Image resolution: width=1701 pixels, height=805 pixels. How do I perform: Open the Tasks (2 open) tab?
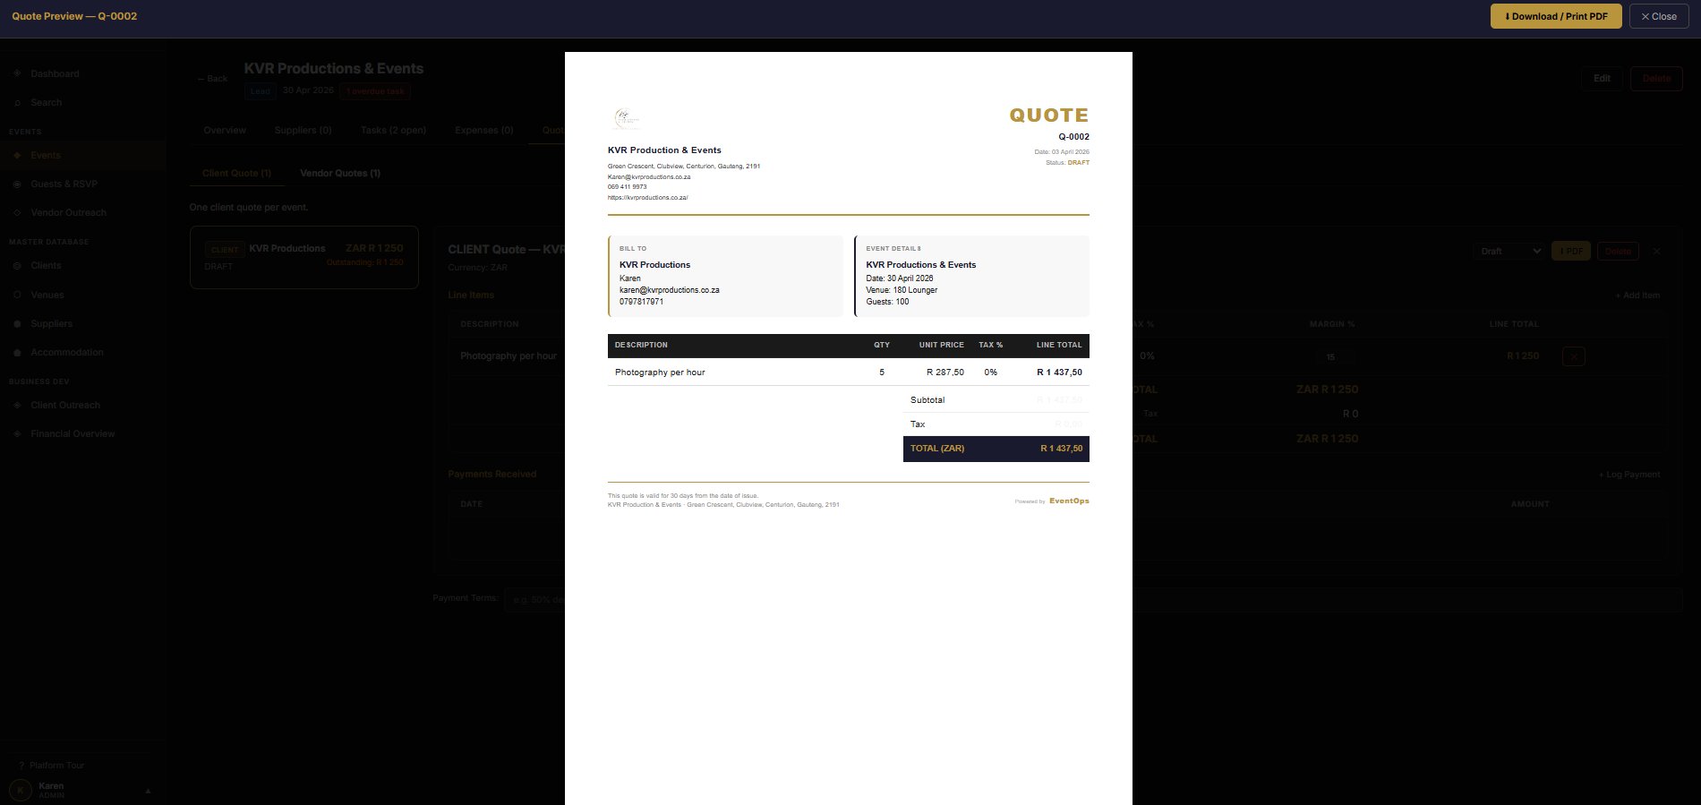pyautogui.click(x=393, y=131)
